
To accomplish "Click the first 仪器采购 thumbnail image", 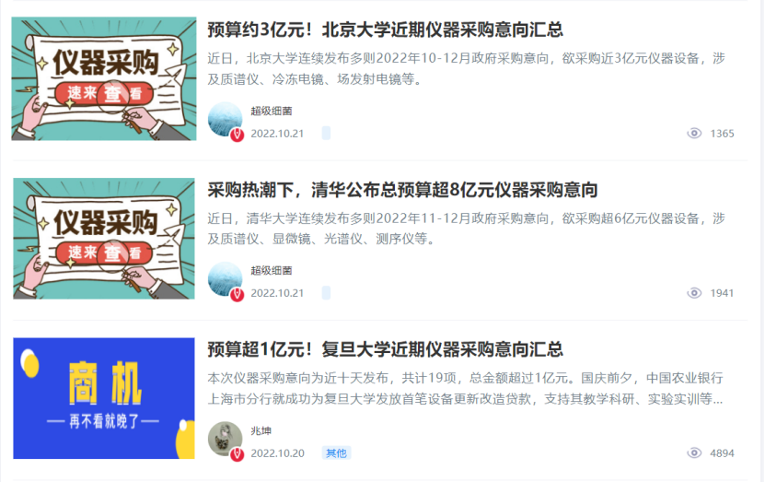I will pyautogui.click(x=104, y=78).
